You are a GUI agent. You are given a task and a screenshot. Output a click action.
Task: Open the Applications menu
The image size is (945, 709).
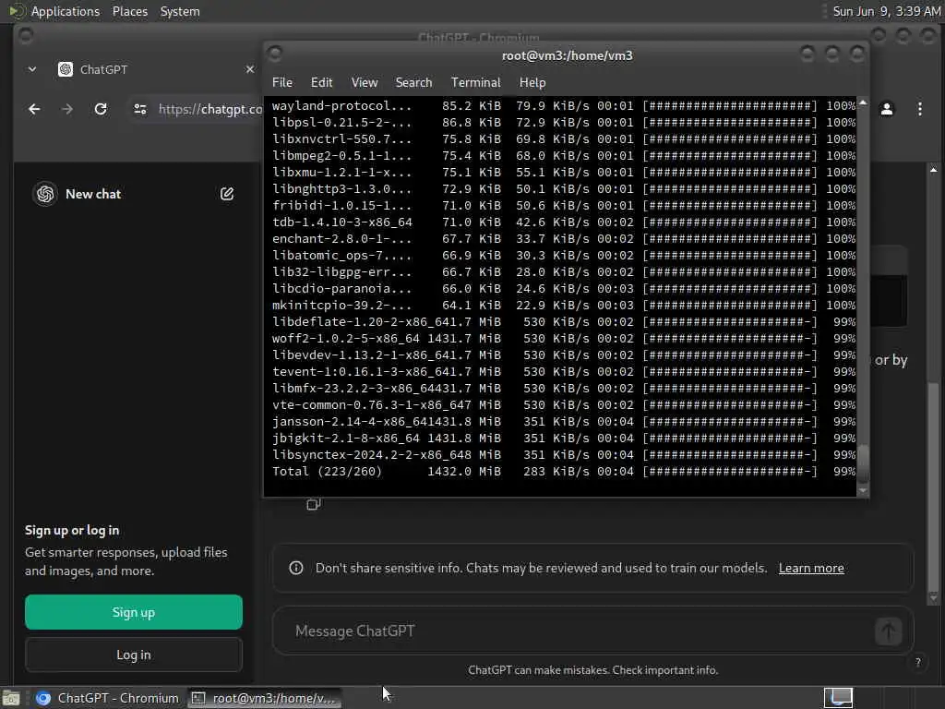(x=66, y=11)
